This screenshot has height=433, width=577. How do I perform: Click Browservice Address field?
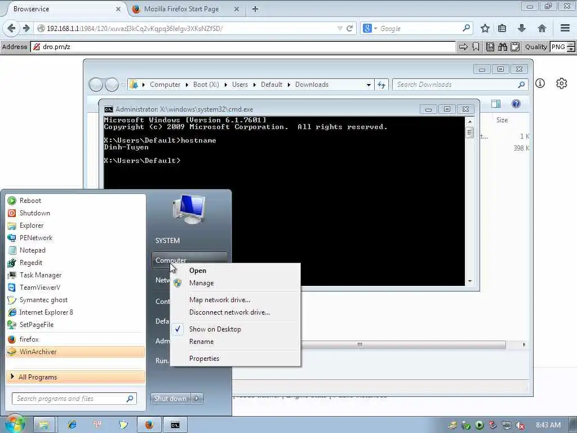coord(243,47)
